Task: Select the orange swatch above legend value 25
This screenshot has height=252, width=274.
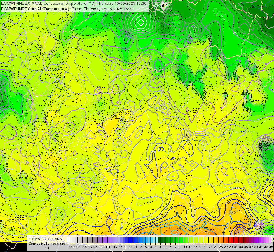Action: 222,240
